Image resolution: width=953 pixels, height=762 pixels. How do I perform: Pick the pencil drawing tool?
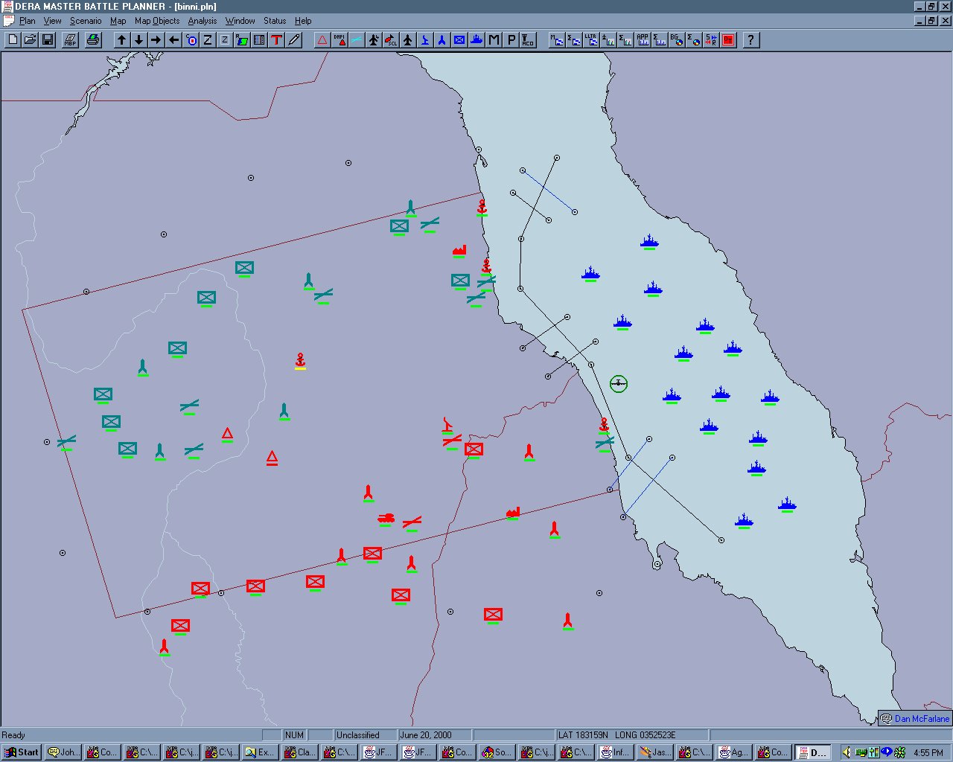click(x=294, y=40)
